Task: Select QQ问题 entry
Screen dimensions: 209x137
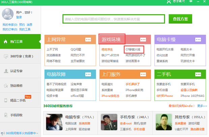Action: point(76,49)
